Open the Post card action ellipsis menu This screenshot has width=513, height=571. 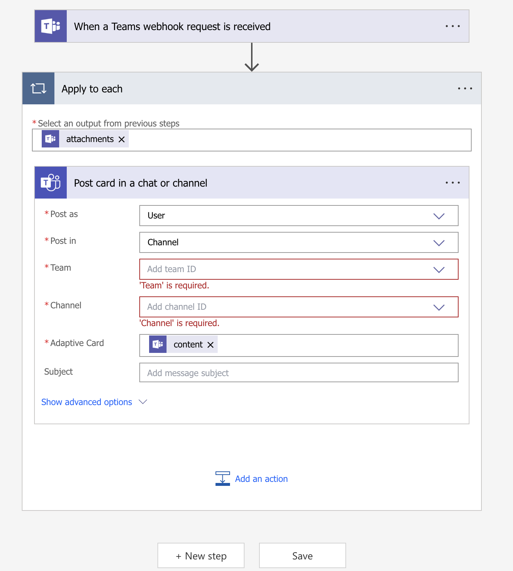pyautogui.click(x=452, y=183)
